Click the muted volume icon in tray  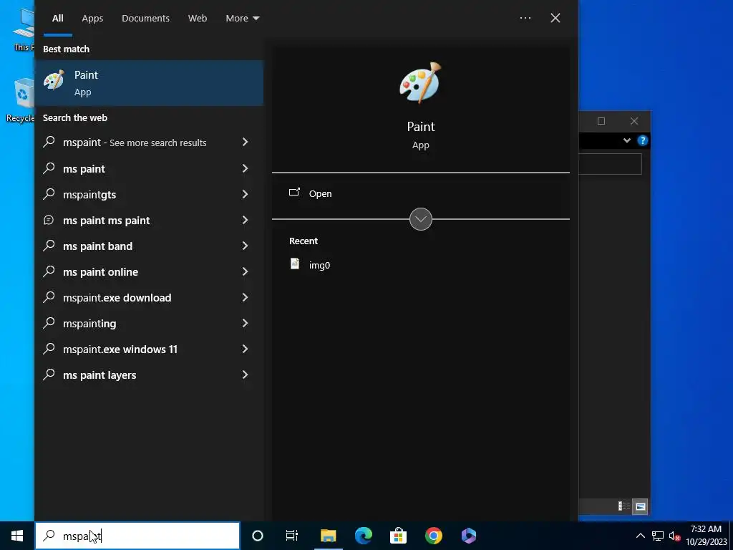(x=674, y=536)
